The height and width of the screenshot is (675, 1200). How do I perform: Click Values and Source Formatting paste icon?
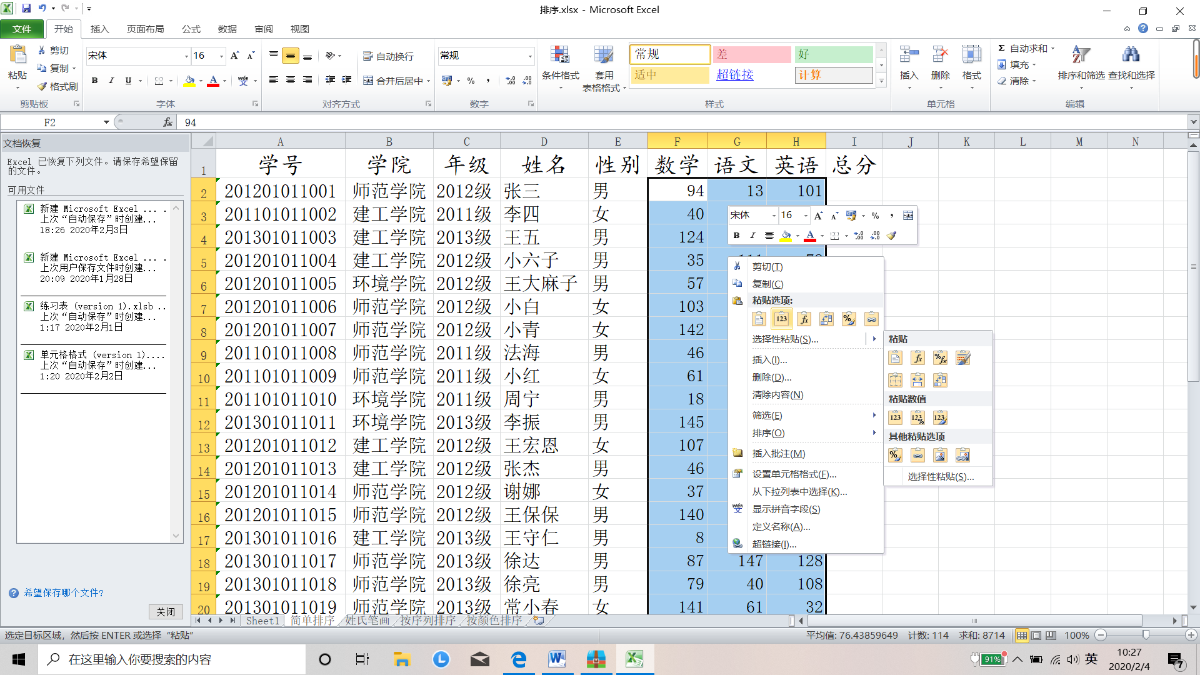point(940,417)
